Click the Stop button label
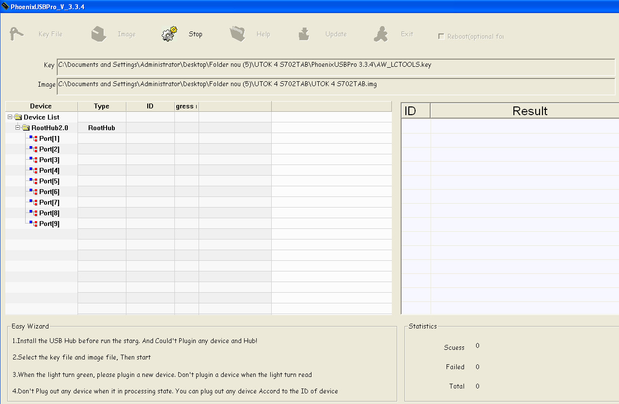619x404 pixels. pos(195,34)
